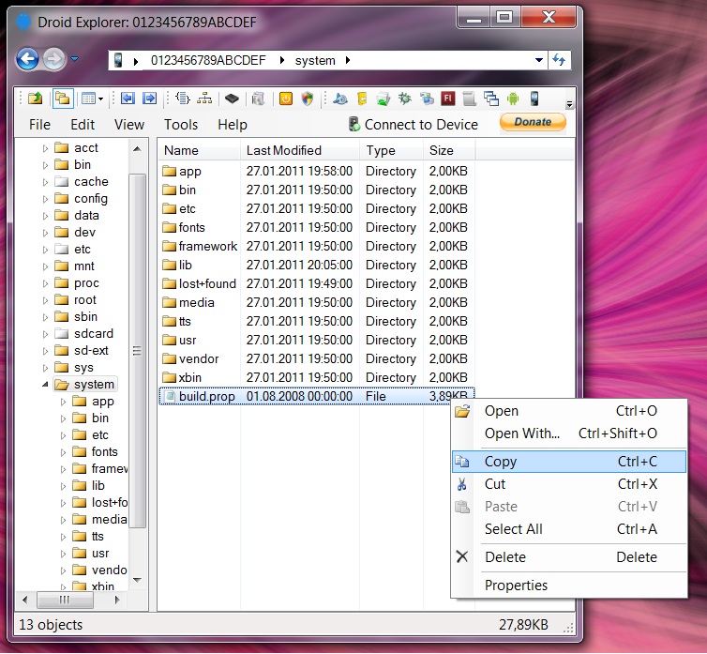Collapse the system tree node
This screenshot has width=707, height=654.
[x=45, y=384]
